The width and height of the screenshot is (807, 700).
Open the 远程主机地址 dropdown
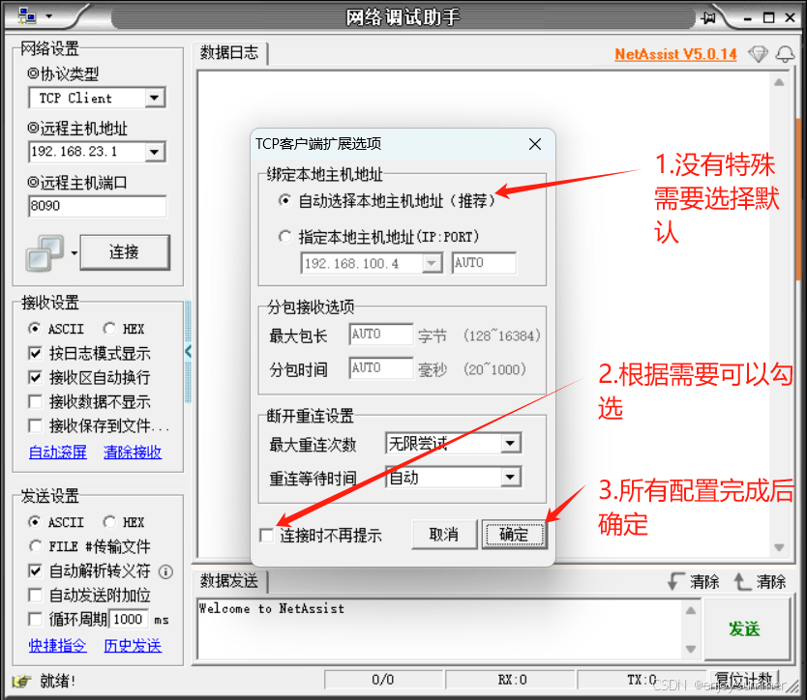(155, 152)
